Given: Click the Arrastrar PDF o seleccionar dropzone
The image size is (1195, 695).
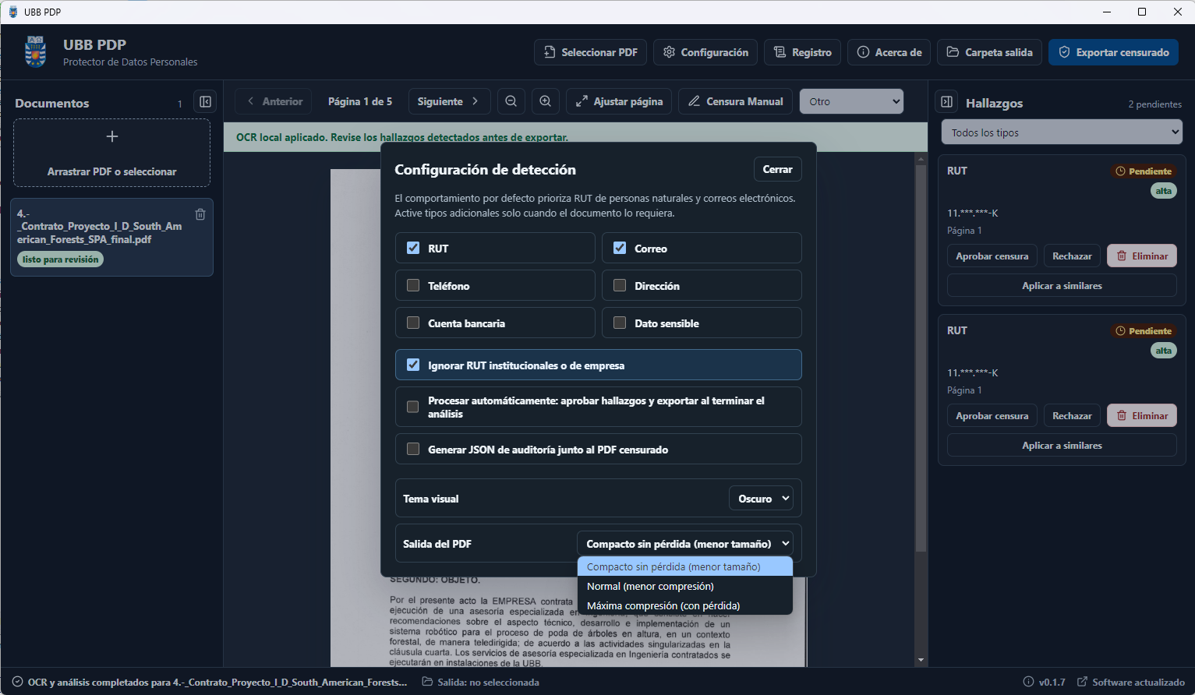Looking at the screenshot, I should tap(112, 153).
